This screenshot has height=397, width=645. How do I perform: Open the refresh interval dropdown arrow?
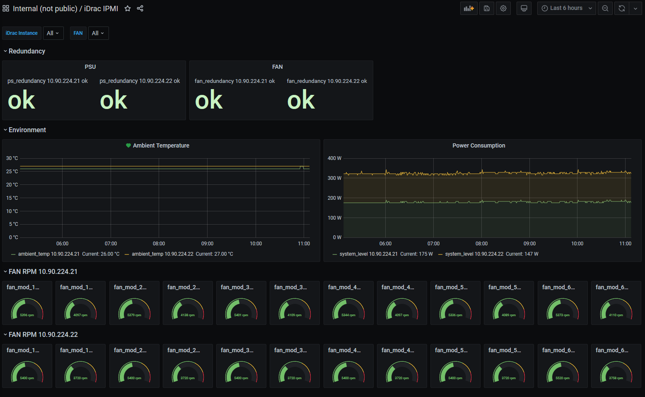pyautogui.click(x=635, y=8)
